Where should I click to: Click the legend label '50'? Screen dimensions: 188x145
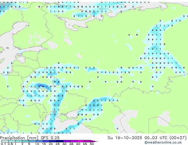(x=92, y=144)
